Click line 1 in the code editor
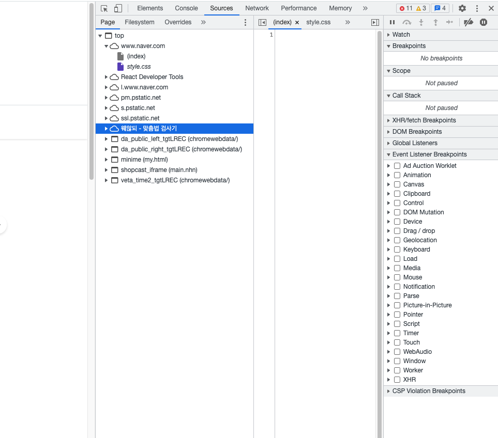 pos(326,35)
